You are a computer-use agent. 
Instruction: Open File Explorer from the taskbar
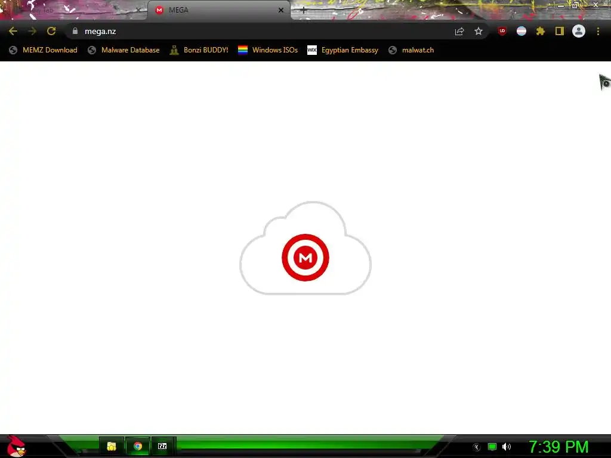point(112,446)
